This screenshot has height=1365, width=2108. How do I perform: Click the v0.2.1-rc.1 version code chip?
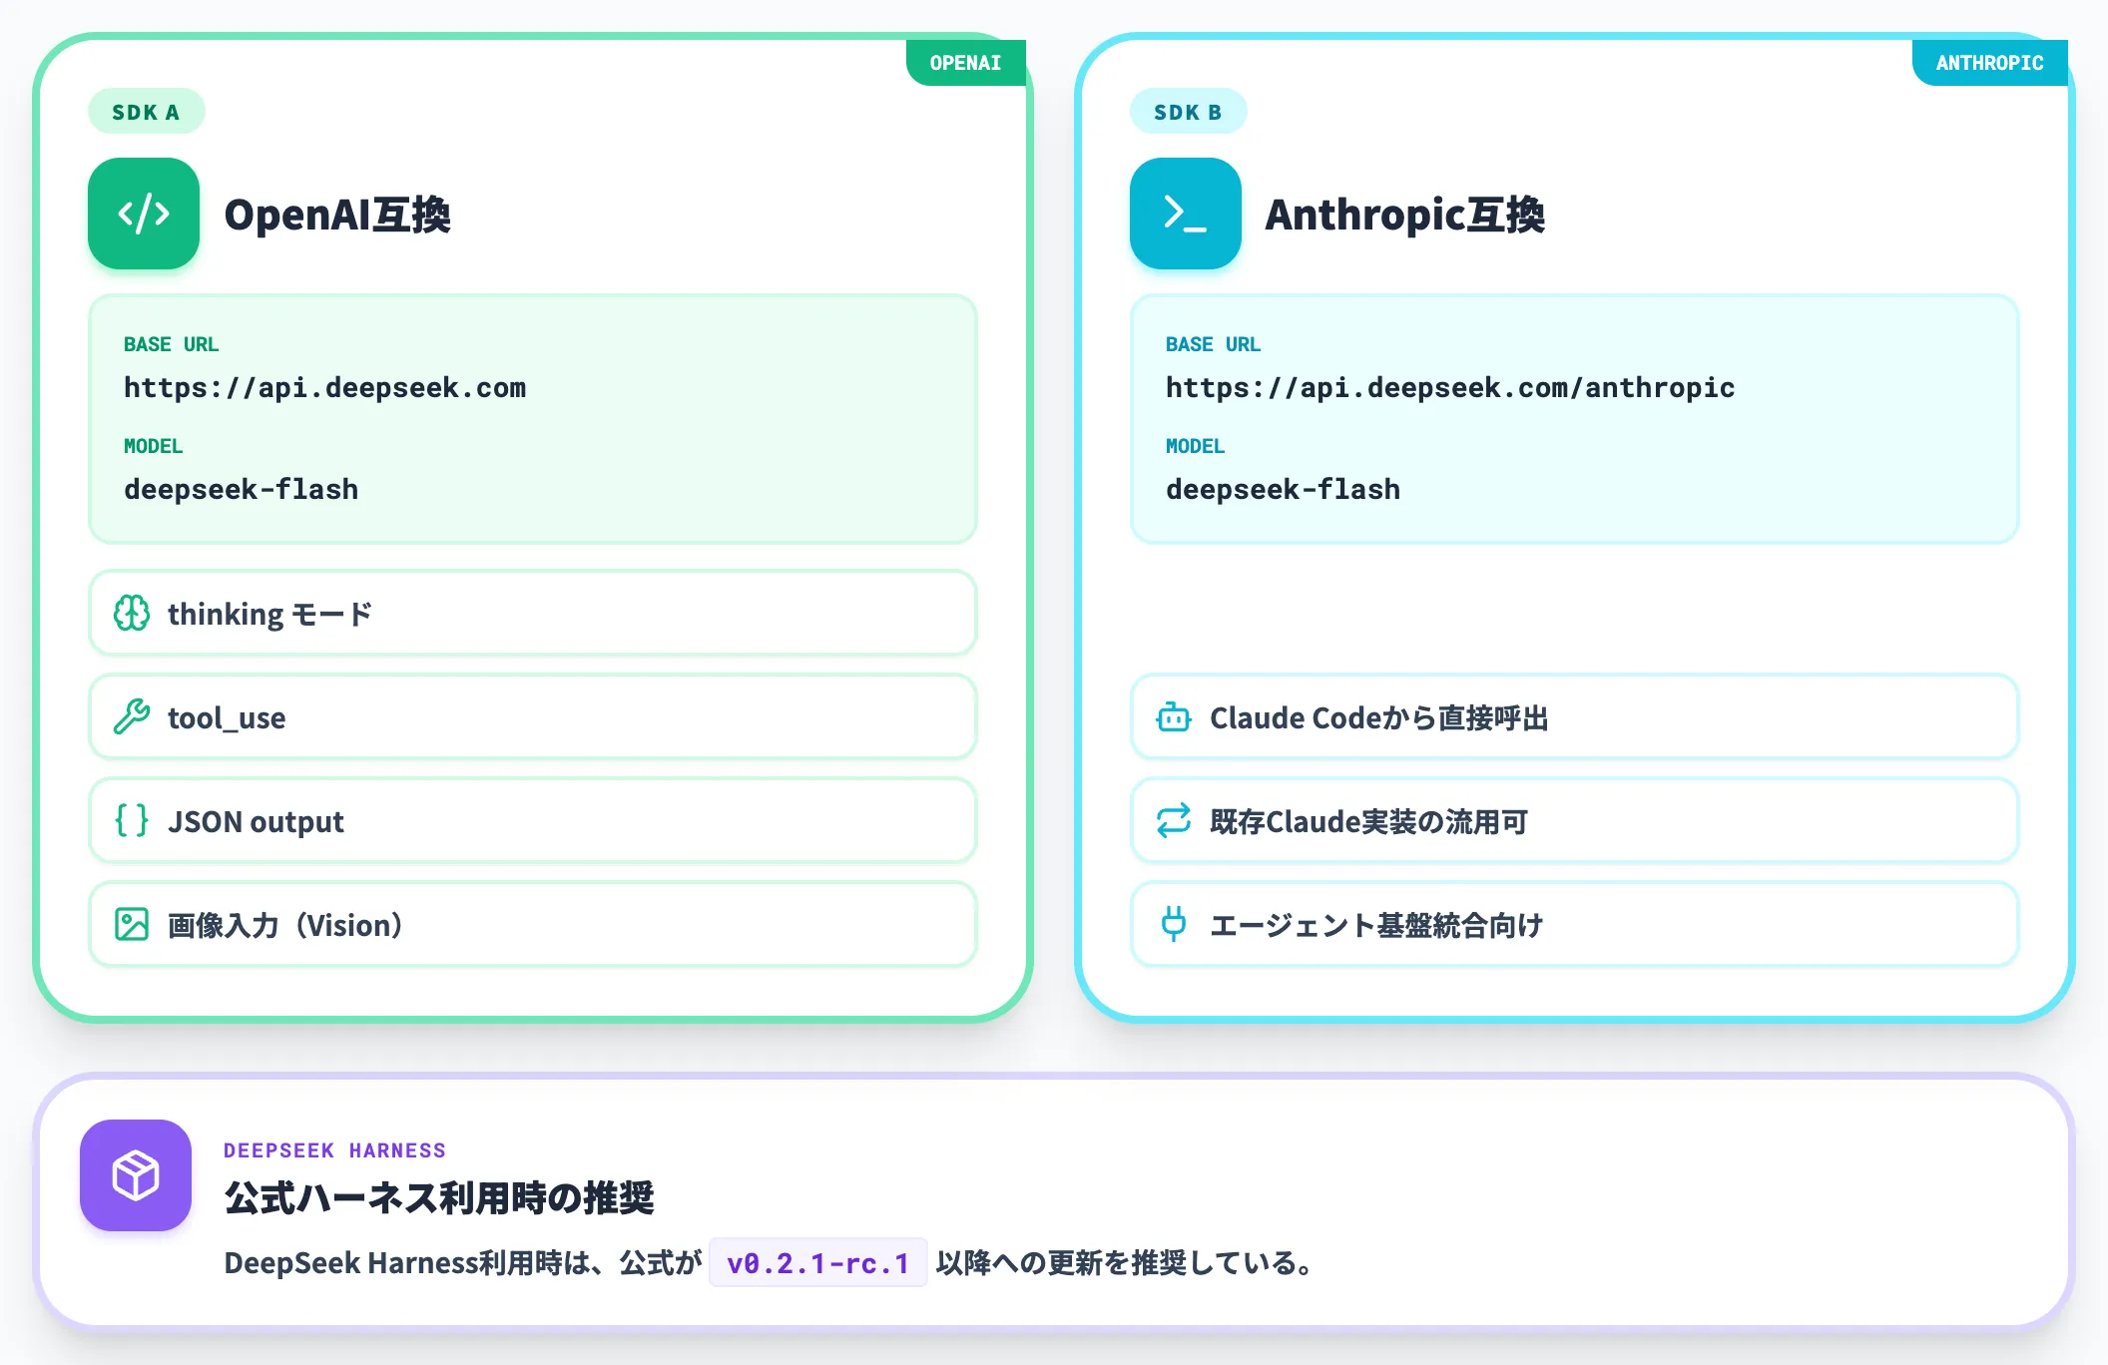pos(818,1263)
